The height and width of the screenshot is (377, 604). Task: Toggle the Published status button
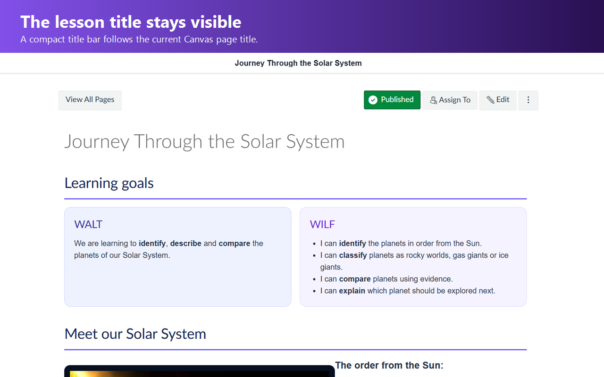tap(392, 100)
